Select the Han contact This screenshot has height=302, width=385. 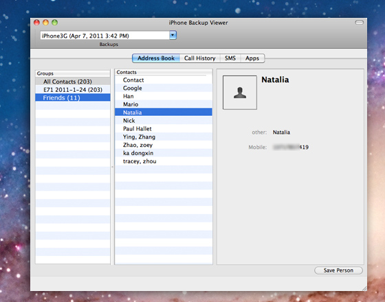[x=164, y=96]
